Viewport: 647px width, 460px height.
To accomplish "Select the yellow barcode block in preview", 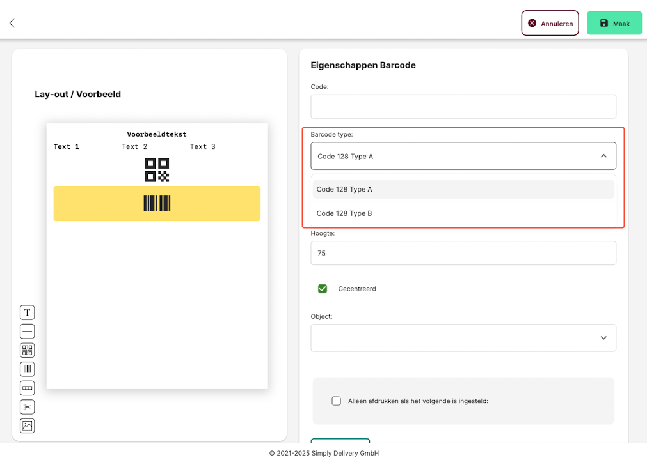I will pyautogui.click(x=157, y=203).
